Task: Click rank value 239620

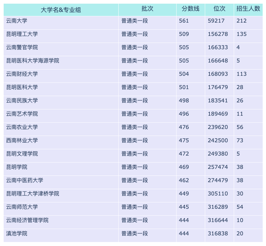Action: click(x=218, y=127)
